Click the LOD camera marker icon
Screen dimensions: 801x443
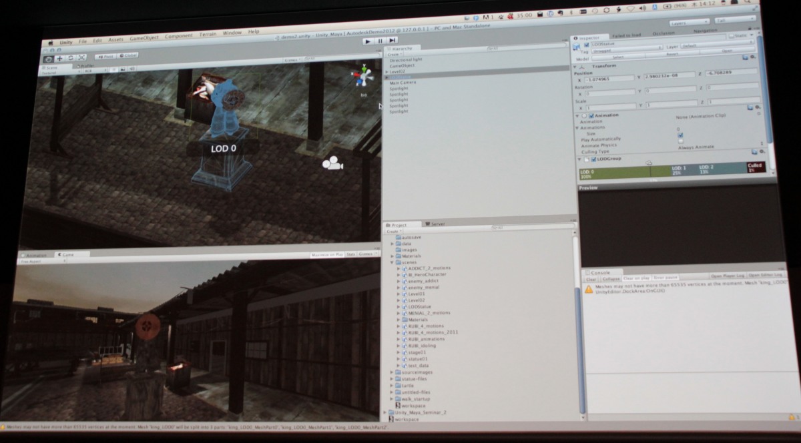coord(648,163)
